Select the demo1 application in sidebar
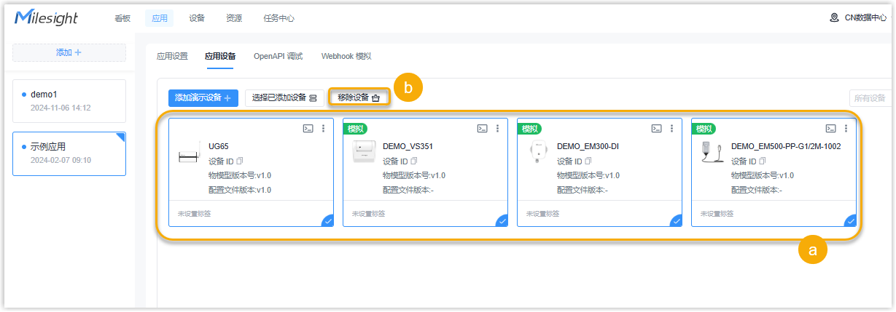This screenshot has height=312, width=896. [x=69, y=101]
